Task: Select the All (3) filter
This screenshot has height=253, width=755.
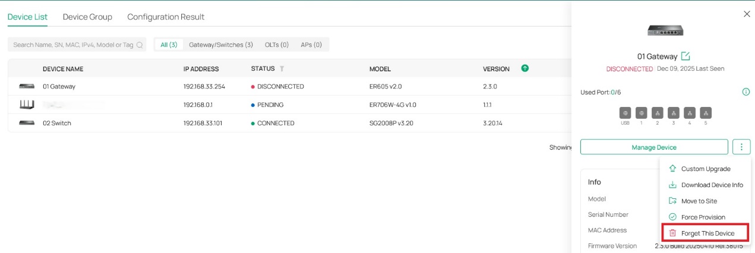Action: click(x=169, y=45)
